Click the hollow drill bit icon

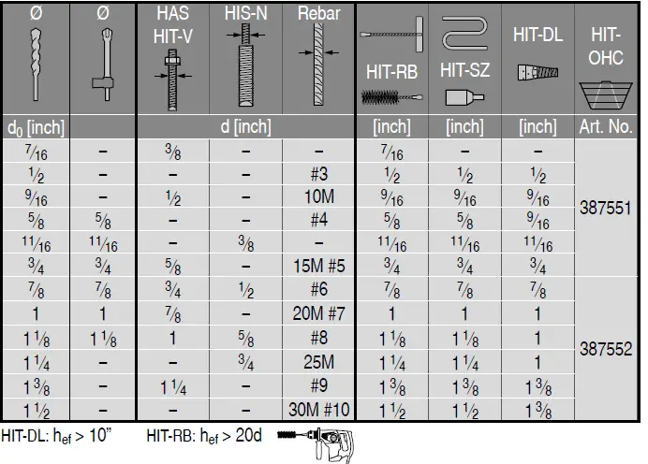(103, 65)
